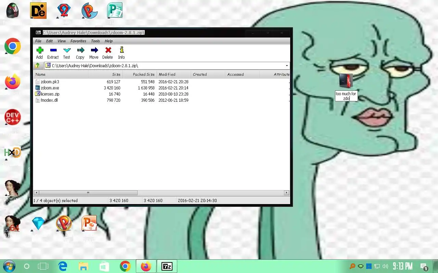
Task: Open Microsoft Store from the taskbar
Action: point(104,266)
